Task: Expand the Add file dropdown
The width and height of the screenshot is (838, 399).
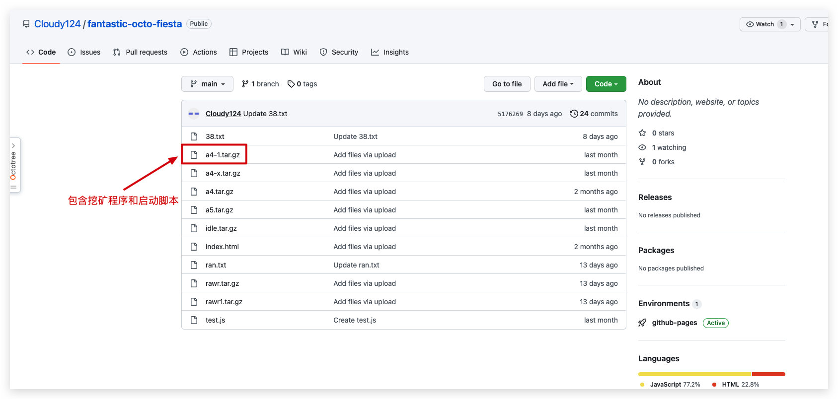Action: click(558, 84)
